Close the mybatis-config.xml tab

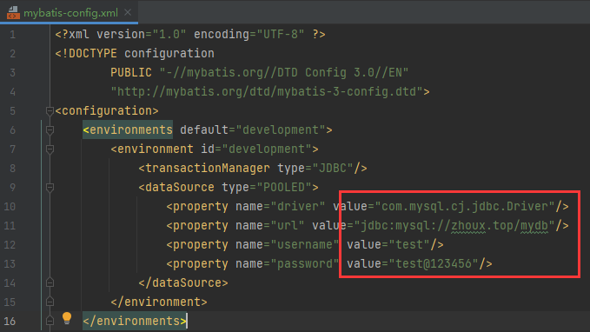128,12
